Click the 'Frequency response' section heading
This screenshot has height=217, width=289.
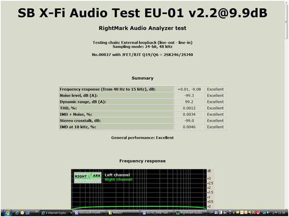click(142, 161)
